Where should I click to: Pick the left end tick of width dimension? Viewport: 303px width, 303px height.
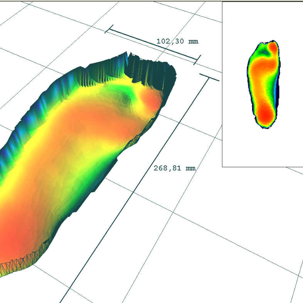coord(109,29)
